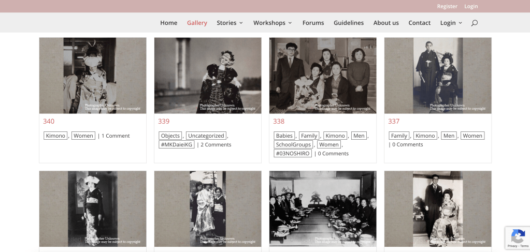The height and width of the screenshot is (252, 530).
Task: Select the Gallery menu item
Action: pos(197,23)
